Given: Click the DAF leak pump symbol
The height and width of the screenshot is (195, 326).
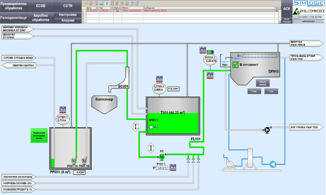Looking at the screenshot, I should (x=267, y=130).
